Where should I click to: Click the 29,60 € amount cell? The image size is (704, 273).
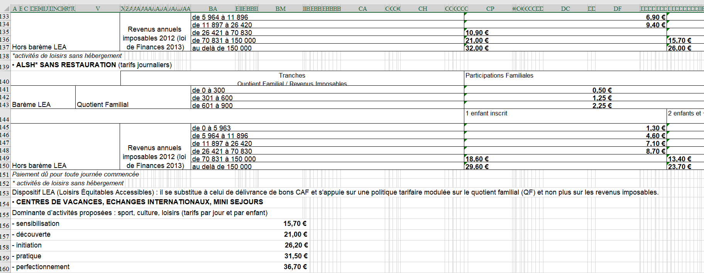point(477,167)
